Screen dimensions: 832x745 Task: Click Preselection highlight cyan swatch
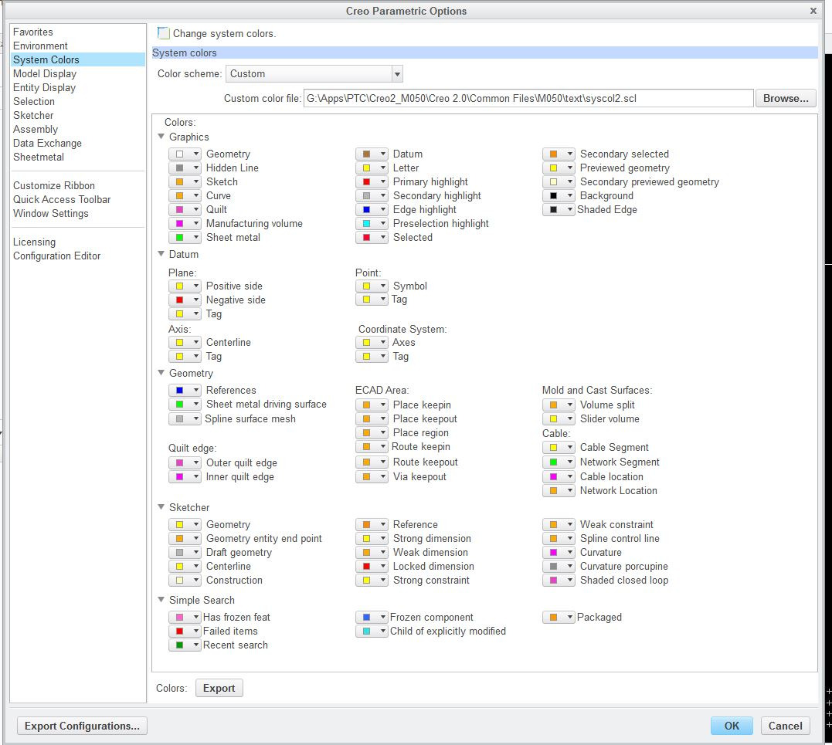[x=367, y=223]
